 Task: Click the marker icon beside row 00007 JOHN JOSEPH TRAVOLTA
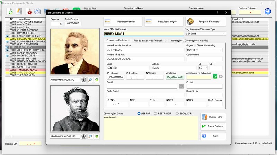pyautogui.click(x=7, y=50)
